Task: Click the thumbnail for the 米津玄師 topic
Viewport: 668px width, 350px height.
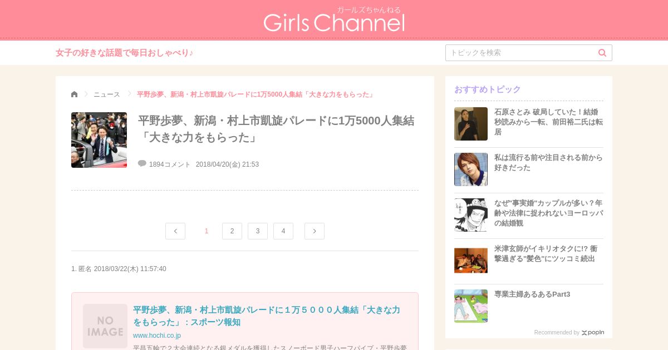Action: tap(471, 261)
